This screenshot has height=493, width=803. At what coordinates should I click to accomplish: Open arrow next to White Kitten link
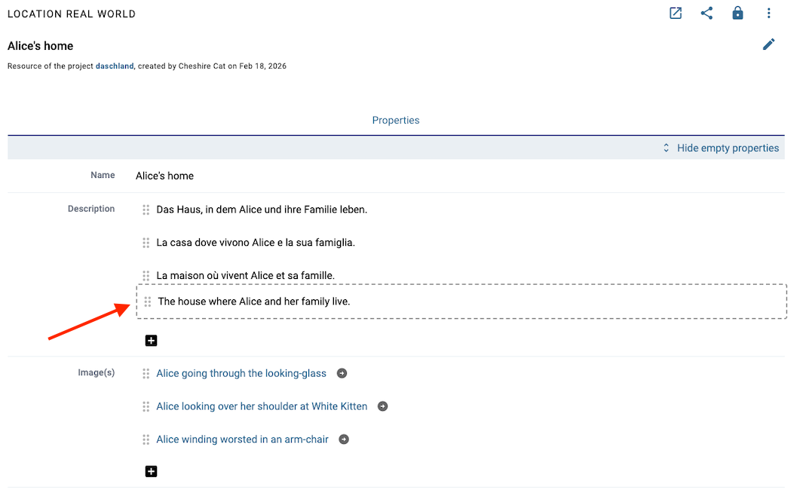(382, 406)
